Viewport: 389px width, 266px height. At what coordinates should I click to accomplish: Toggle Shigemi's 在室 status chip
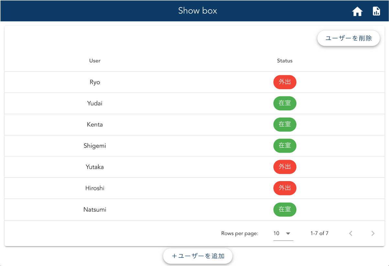[285, 146]
